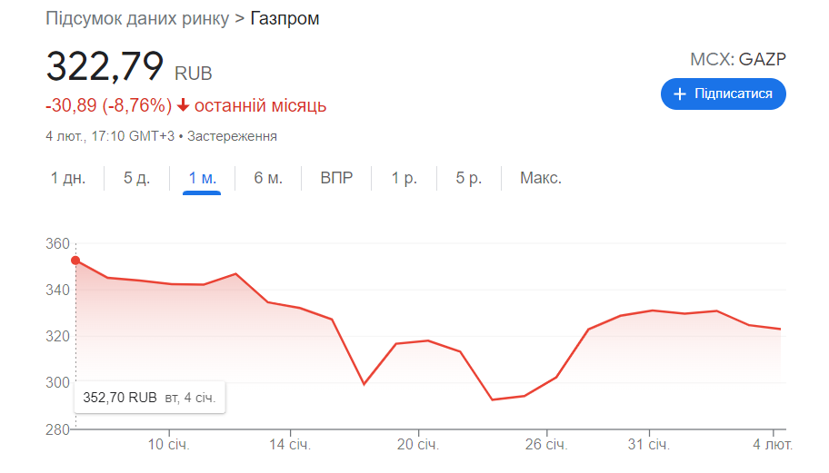Click the Газпром breadcrumb title

click(285, 18)
